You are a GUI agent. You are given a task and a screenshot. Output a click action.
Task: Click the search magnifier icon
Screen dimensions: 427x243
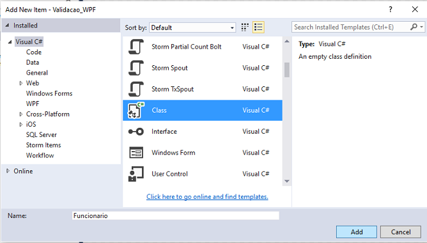pos(414,27)
